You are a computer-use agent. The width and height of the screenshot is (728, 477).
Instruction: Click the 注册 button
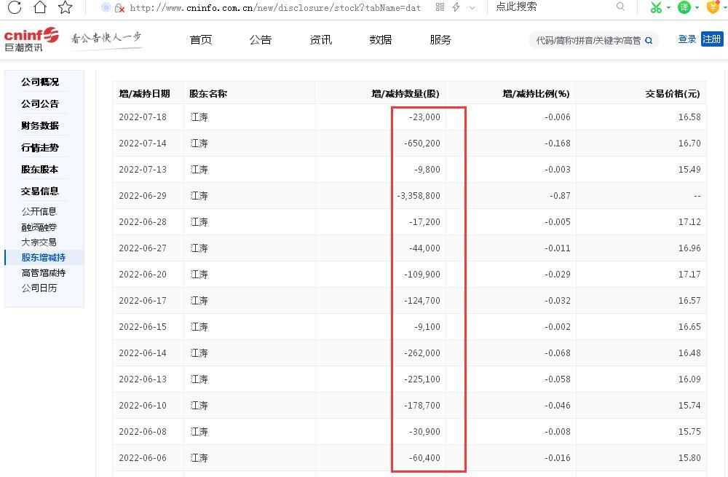click(712, 39)
